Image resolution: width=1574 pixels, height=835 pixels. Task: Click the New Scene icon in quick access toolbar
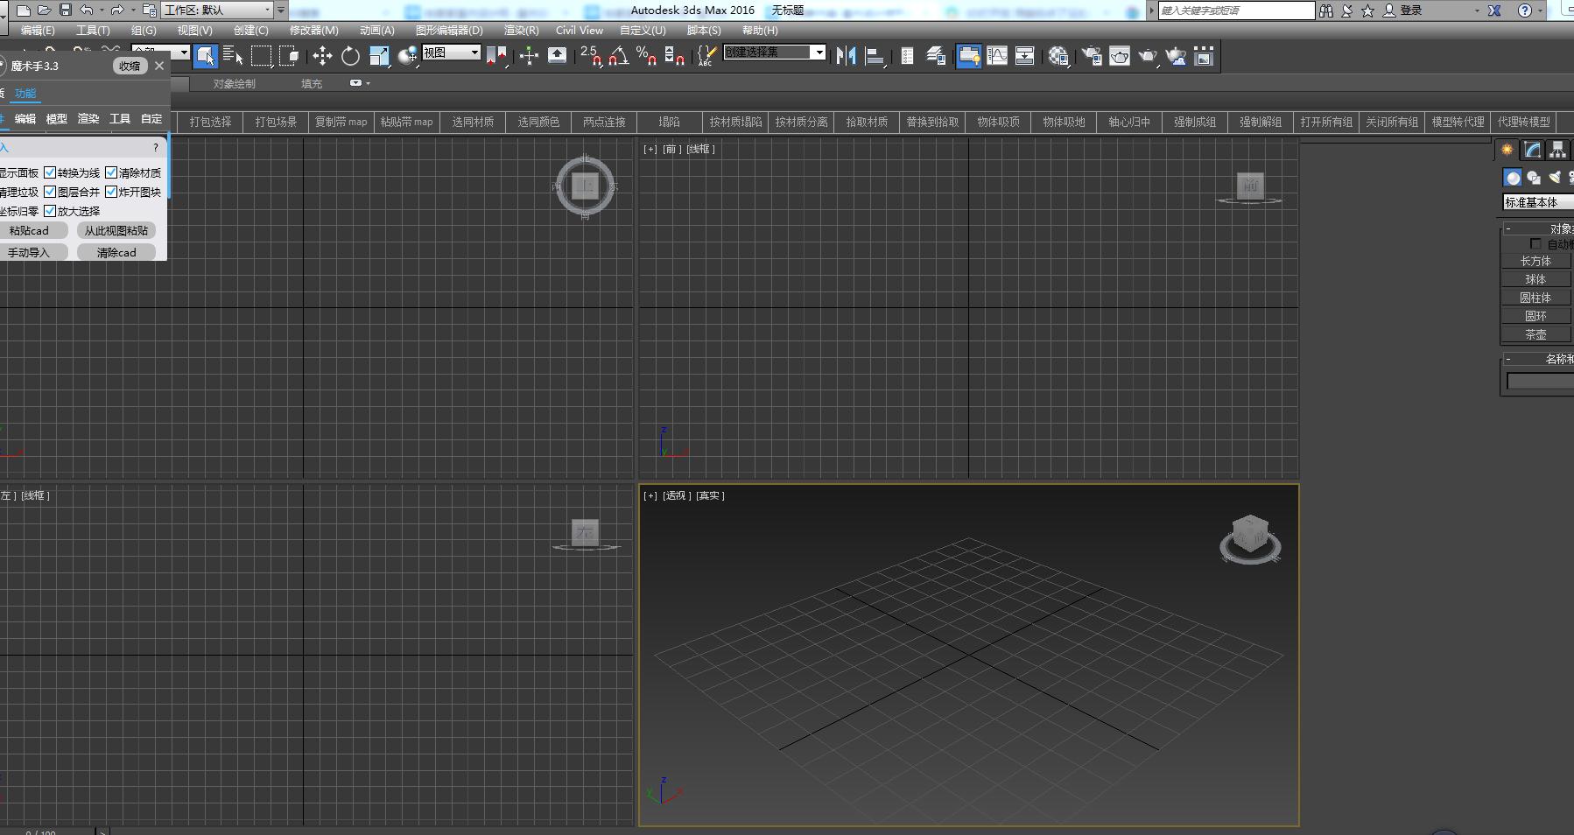[24, 10]
